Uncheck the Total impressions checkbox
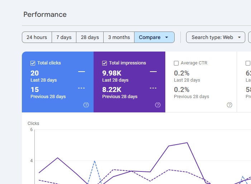Viewport: 251px width, 184px height. pos(105,63)
